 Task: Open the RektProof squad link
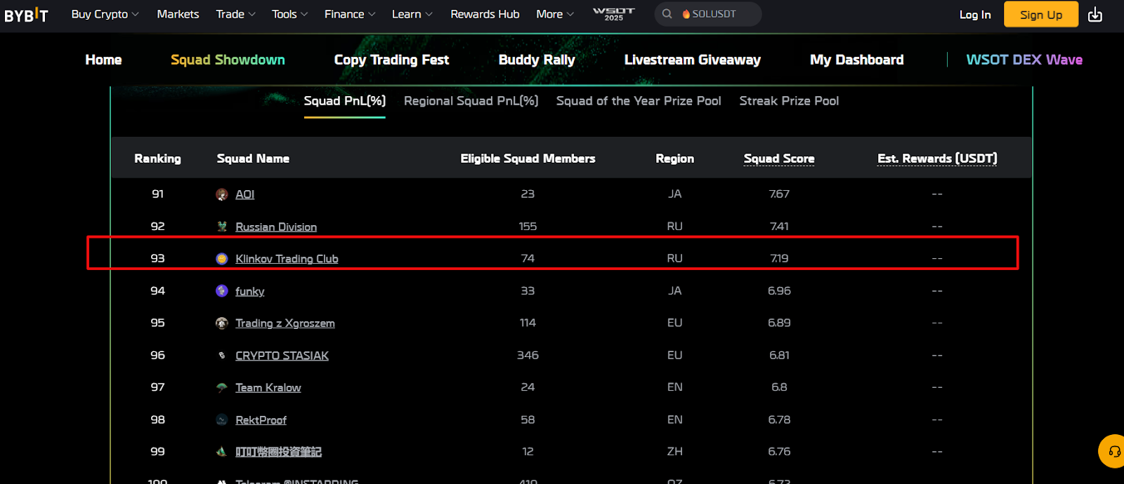pyautogui.click(x=261, y=420)
